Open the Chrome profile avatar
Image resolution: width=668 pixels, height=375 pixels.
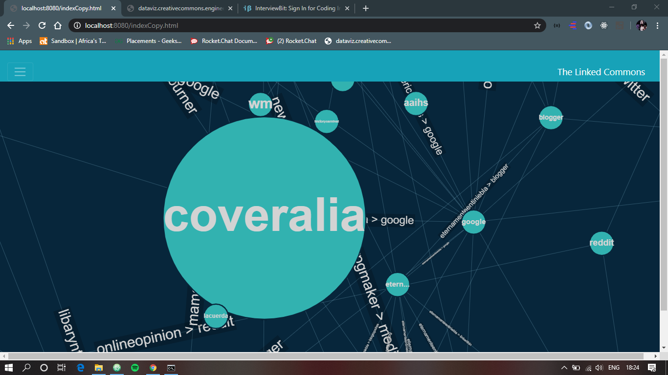pyautogui.click(x=642, y=25)
